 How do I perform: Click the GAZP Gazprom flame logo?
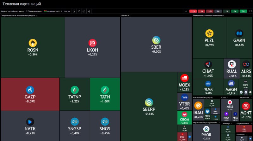(x=30, y=90)
